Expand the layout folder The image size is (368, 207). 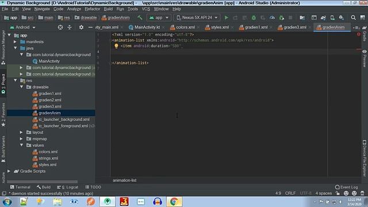coord(22,132)
